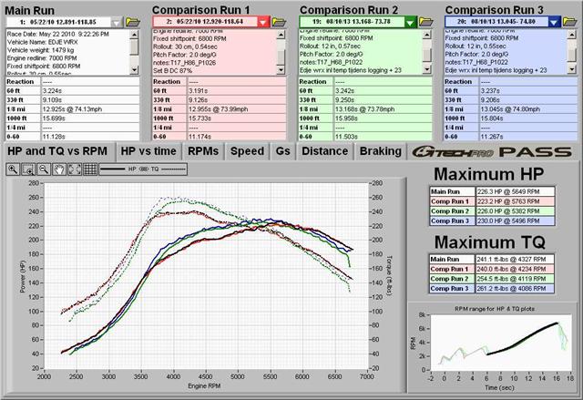Click Main Run selector field showing 12.891-118.85
Viewport: 583px width, 400px height.
pyautogui.click(x=58, y=22)
